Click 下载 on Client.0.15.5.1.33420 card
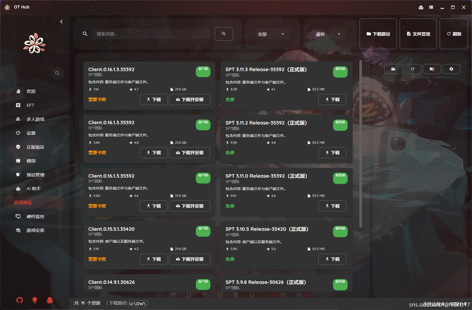 tap(154, 259)
